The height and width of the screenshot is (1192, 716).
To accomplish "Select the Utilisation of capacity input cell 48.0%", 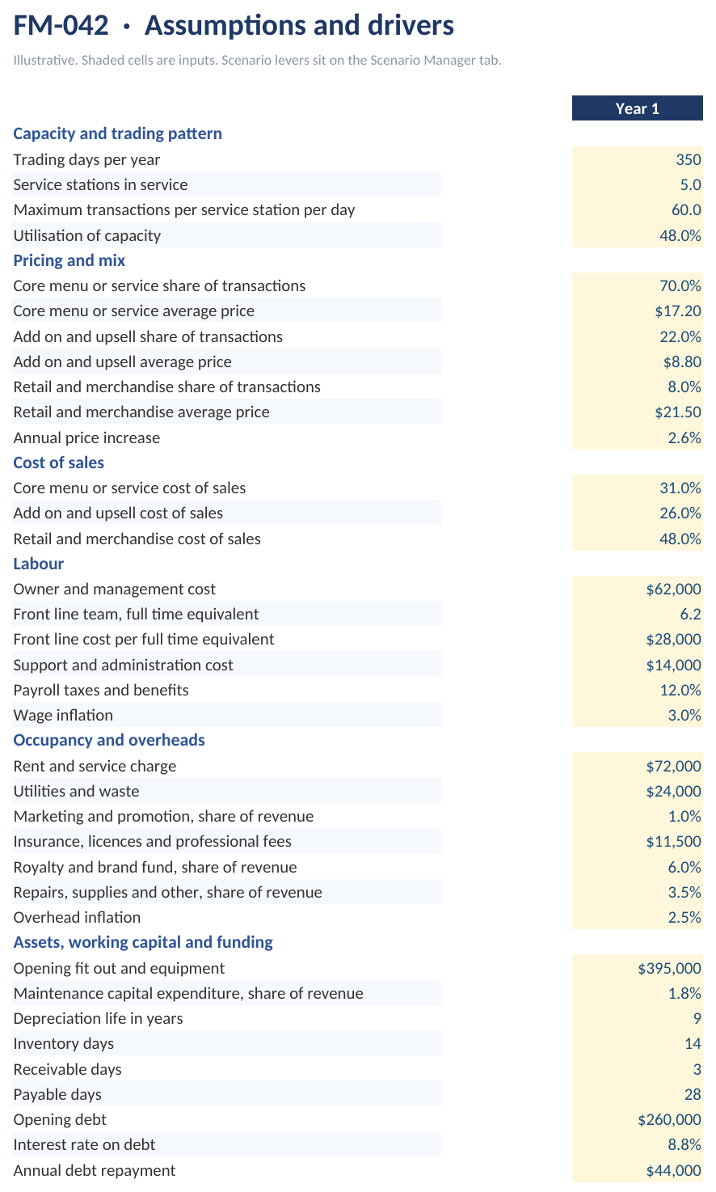I will pyautogui.click(x=638, y=235).
